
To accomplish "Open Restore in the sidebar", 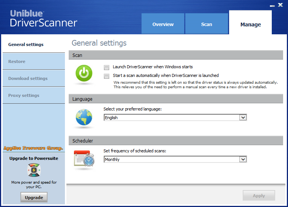I will pyautogui.click(x=34, y=61).
